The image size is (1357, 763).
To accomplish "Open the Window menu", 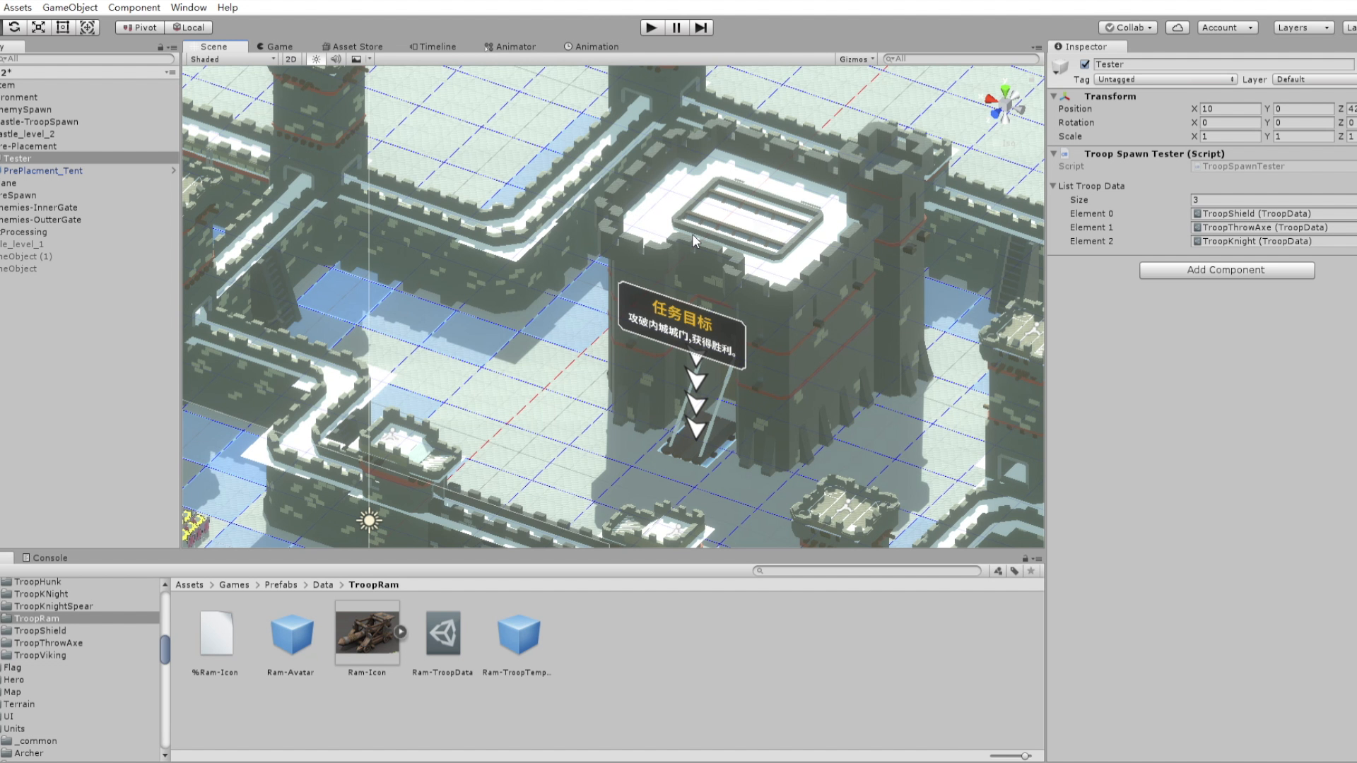I will click(189, 7).
